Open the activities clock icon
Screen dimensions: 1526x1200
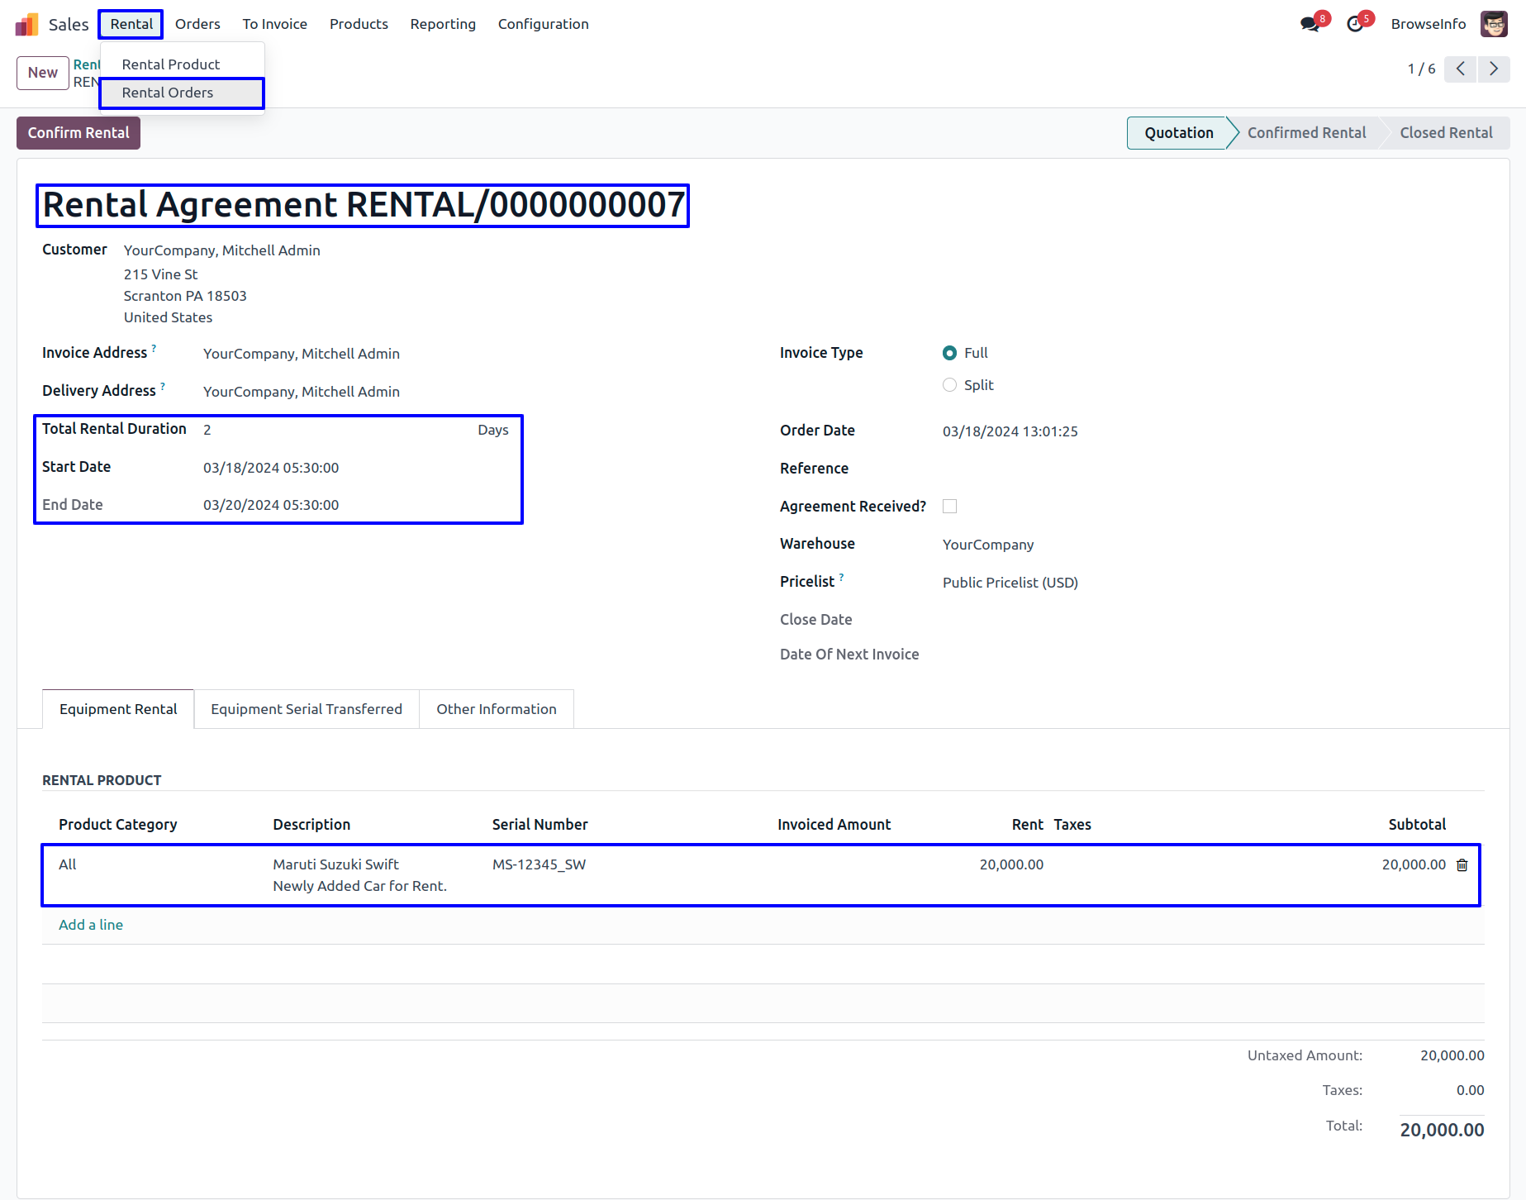pos(1355,25)
